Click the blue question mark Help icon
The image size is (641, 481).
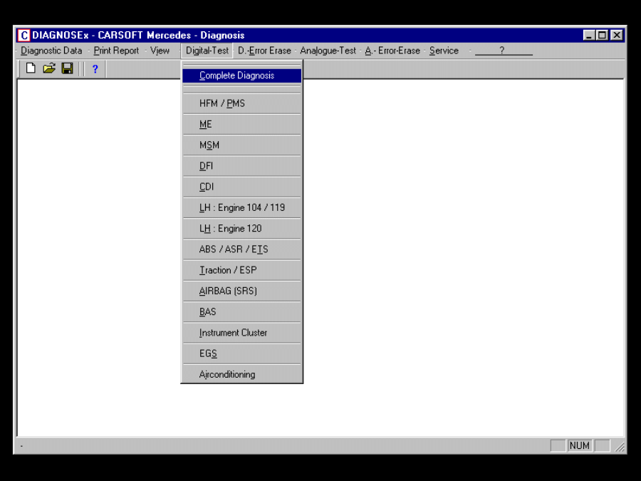[95, 69]
